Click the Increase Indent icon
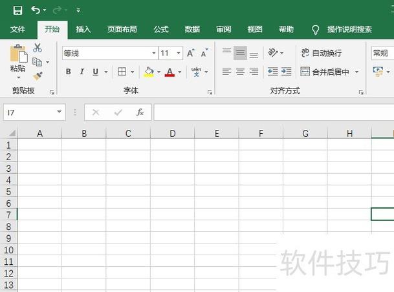 [286, 72]
